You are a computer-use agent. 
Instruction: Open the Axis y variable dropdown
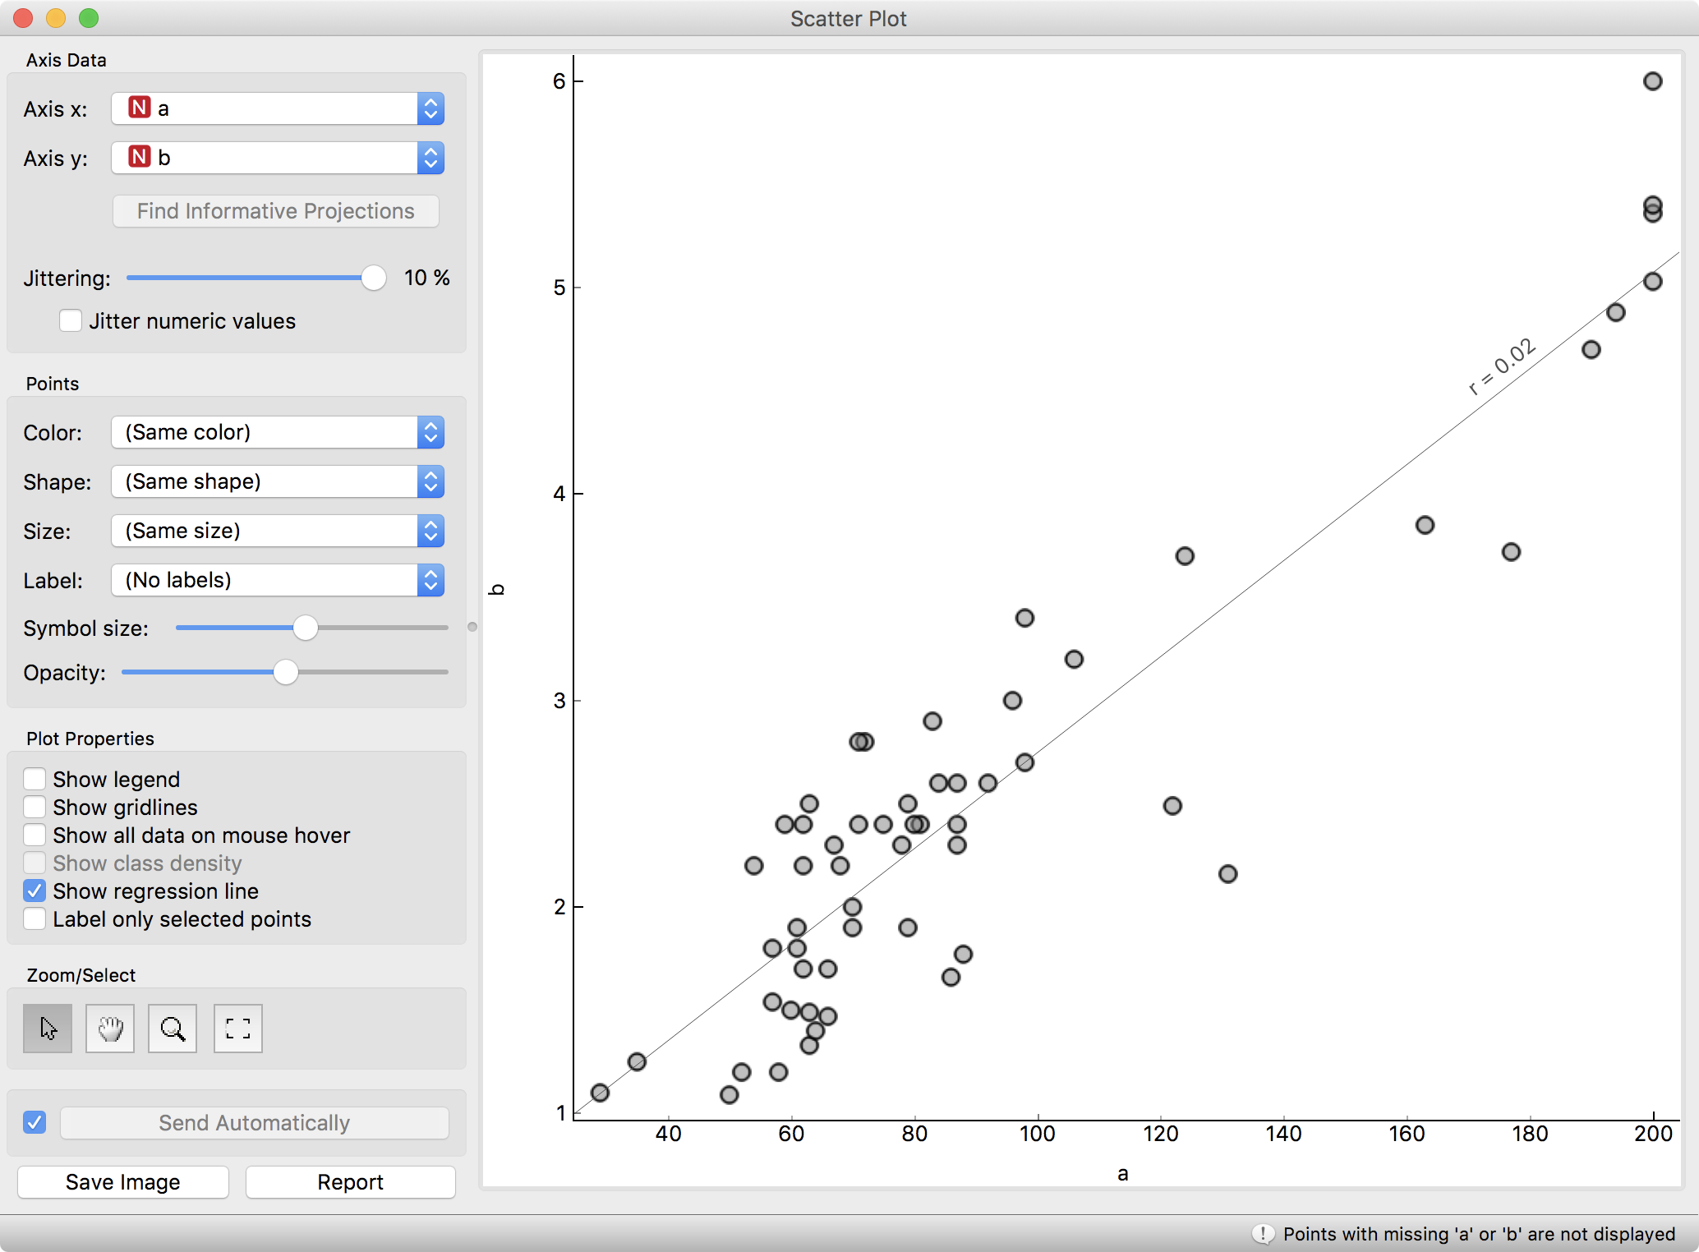coord(431,157)
